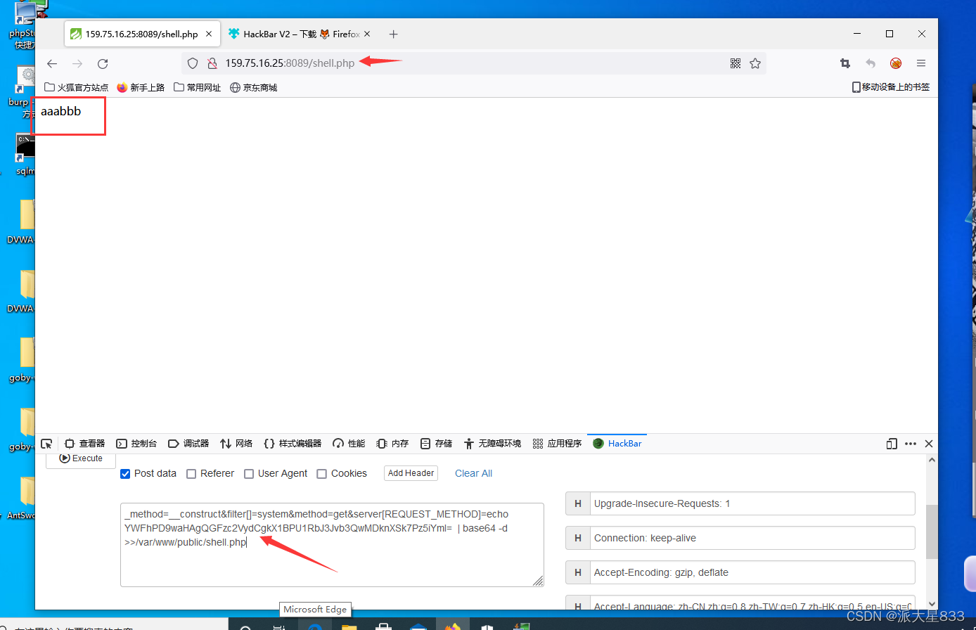Viewport: 976px width, 630px height.
Task: Click the H icon beside Upgrade-Insecure-Requests
Action: pos(578,503)
